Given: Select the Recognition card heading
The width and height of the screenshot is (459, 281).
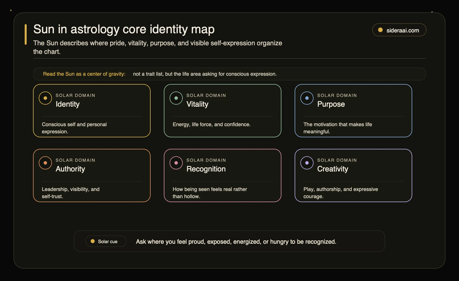Looking at the screenshot, I should pyautogui.click(x=206, y=169).
